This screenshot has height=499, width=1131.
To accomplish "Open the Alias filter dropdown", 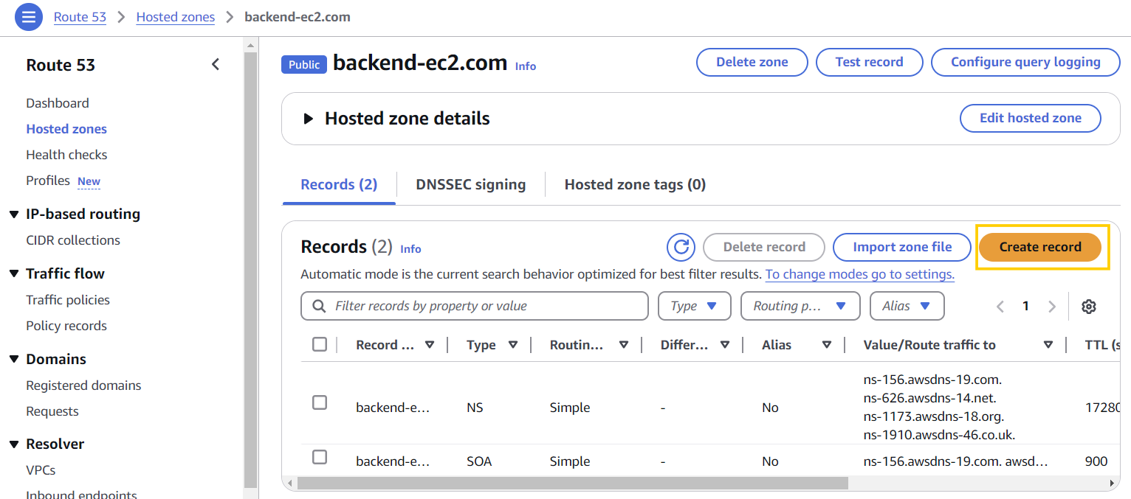I will [907, 306].
